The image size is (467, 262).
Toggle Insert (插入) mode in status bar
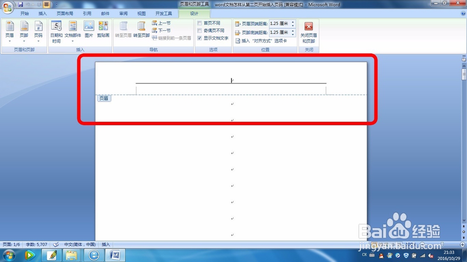coord(106,244)
